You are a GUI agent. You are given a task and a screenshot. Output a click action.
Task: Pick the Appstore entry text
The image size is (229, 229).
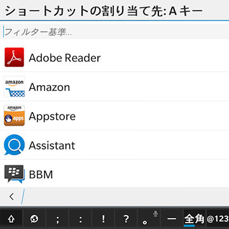coord(52,116)
